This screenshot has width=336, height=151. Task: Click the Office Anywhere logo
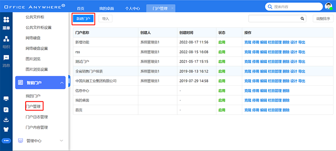pyautogui.click(x=35, y=7)
